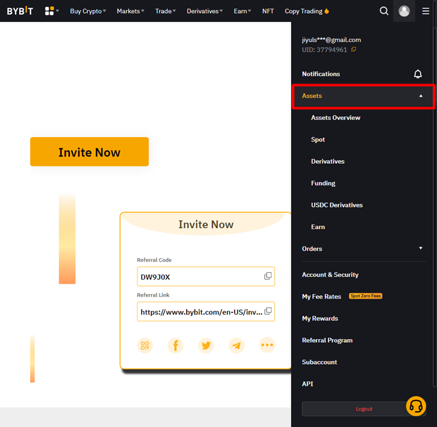
Task: Expand the Buy Crypto dropdown
Action: (x=88, y=11)
